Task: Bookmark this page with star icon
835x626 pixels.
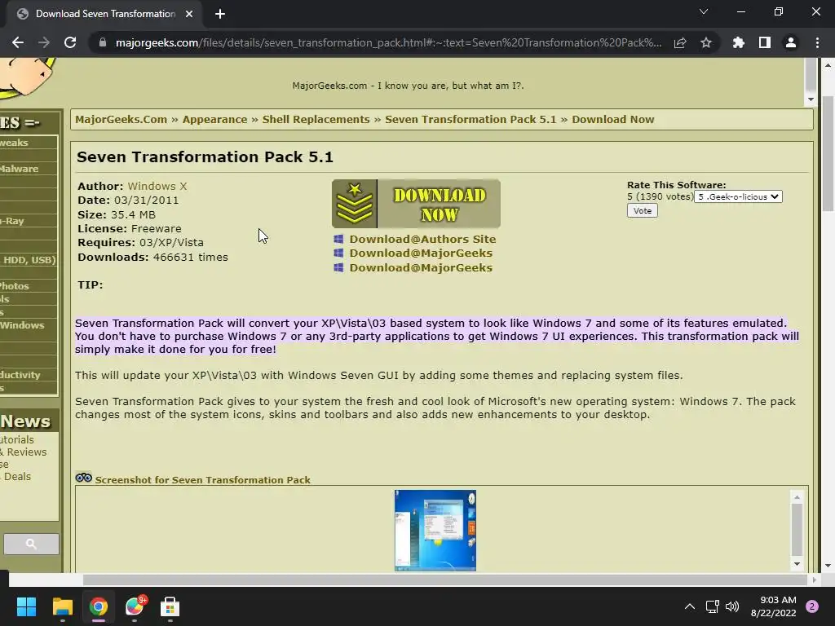Action: [706, 42]
